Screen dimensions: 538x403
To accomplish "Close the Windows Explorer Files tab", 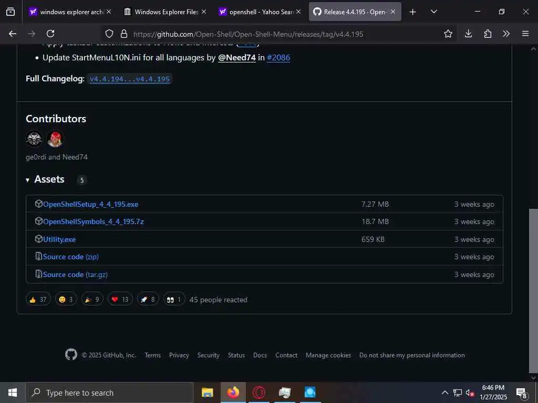I will pyautogui.click(x=204, y=12).
